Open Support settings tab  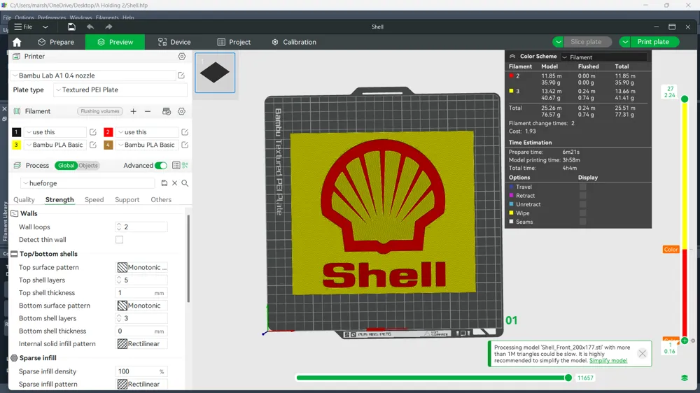127,200
